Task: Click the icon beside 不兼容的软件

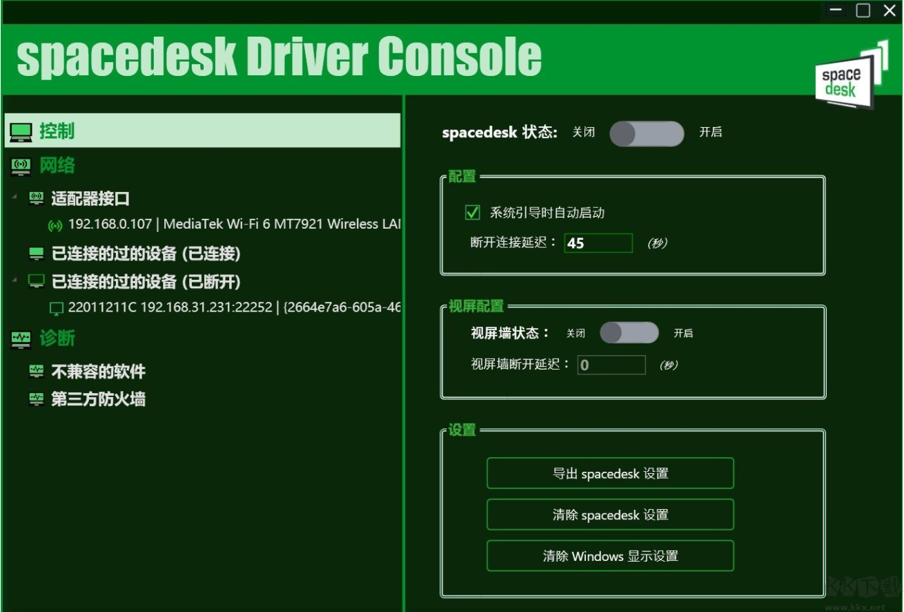Action: (x=37, y=372)
